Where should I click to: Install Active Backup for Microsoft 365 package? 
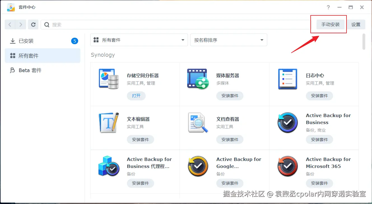(x=319, y=183)
